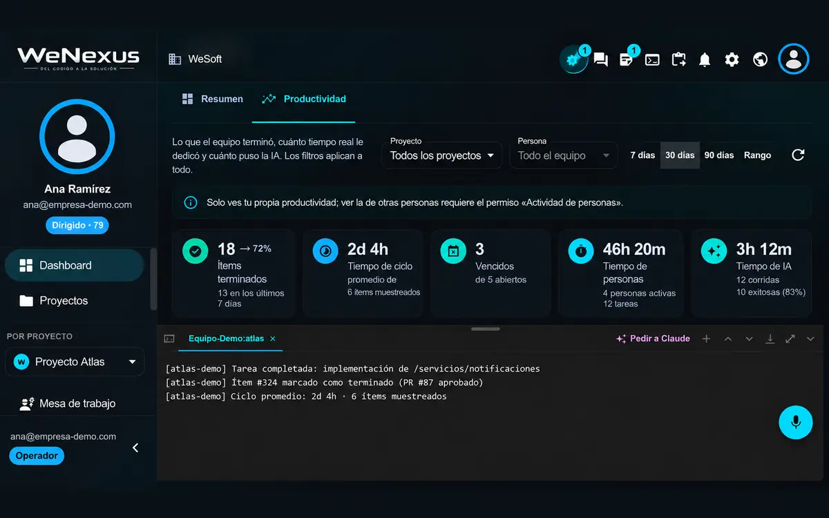Open the notifications bell
The width and height of the screenshot is (829, 518).
pos(705,60)
